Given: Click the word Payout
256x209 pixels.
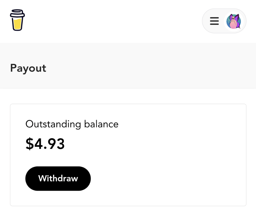Looking at the screenshot, I should click(x=28, y=68).
